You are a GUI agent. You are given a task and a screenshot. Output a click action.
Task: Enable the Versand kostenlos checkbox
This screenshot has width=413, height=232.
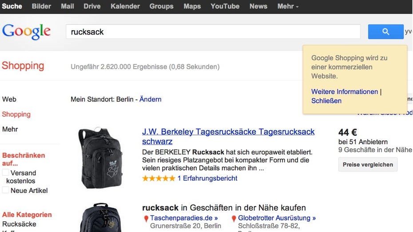6,173
